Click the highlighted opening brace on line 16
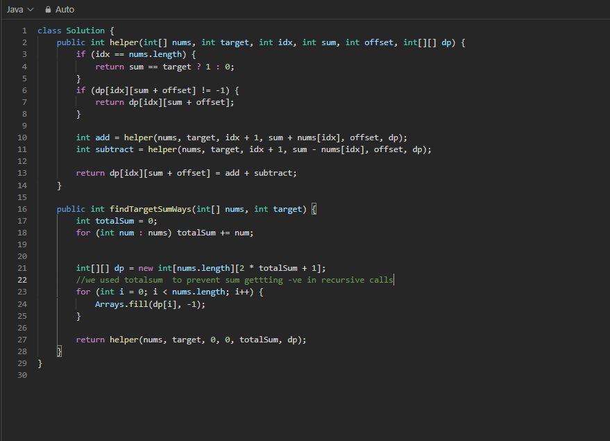 (x=314, y=209)
